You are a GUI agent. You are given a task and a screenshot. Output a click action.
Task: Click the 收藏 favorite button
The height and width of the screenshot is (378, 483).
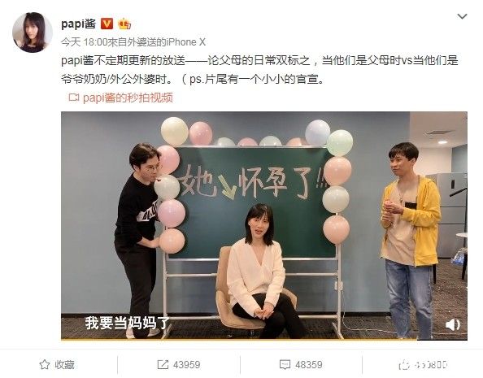[57, 365]
